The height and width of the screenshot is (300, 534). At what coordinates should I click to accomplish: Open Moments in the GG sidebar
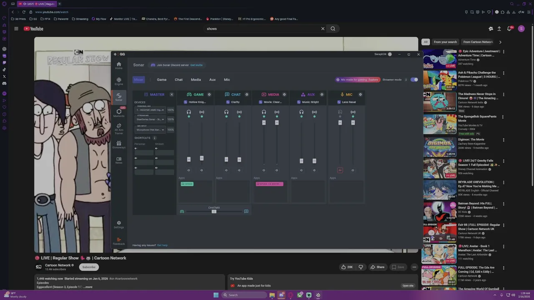tap(119, 113)
